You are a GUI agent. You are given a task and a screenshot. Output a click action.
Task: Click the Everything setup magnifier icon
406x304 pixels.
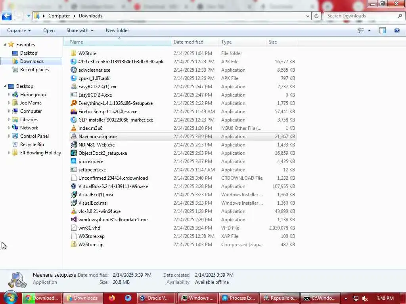pyautogui.click(x=73, y=103)
